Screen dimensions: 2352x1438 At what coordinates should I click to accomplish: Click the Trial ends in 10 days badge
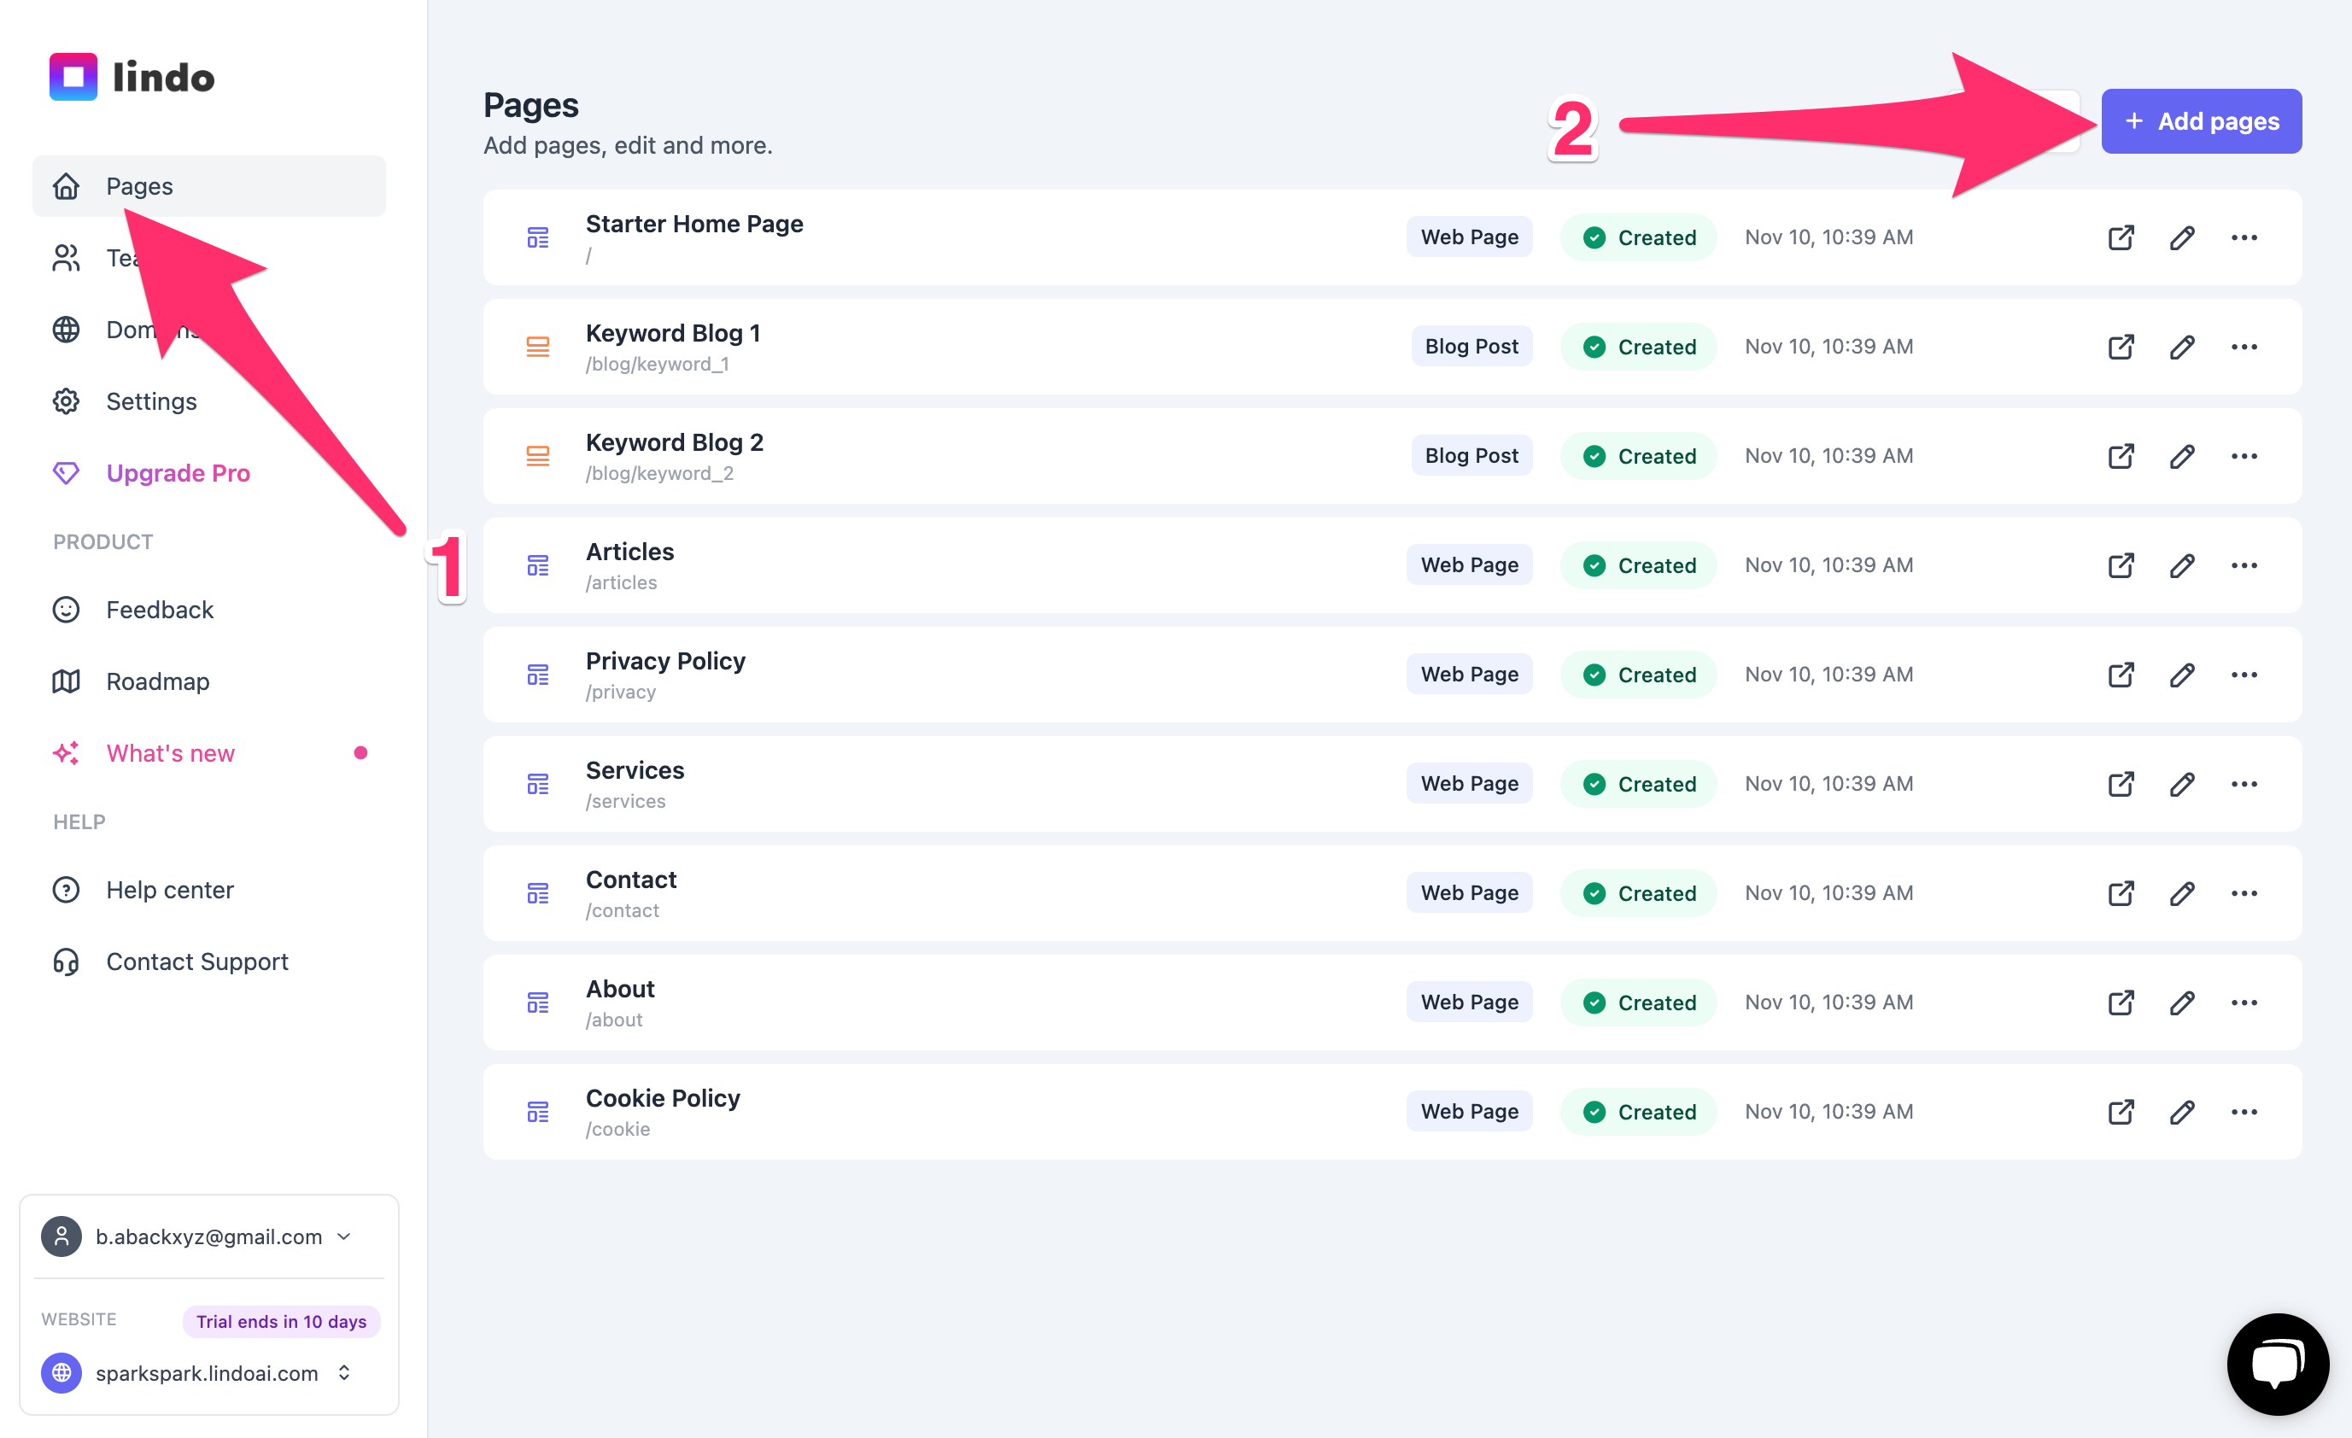[282, 1322]
